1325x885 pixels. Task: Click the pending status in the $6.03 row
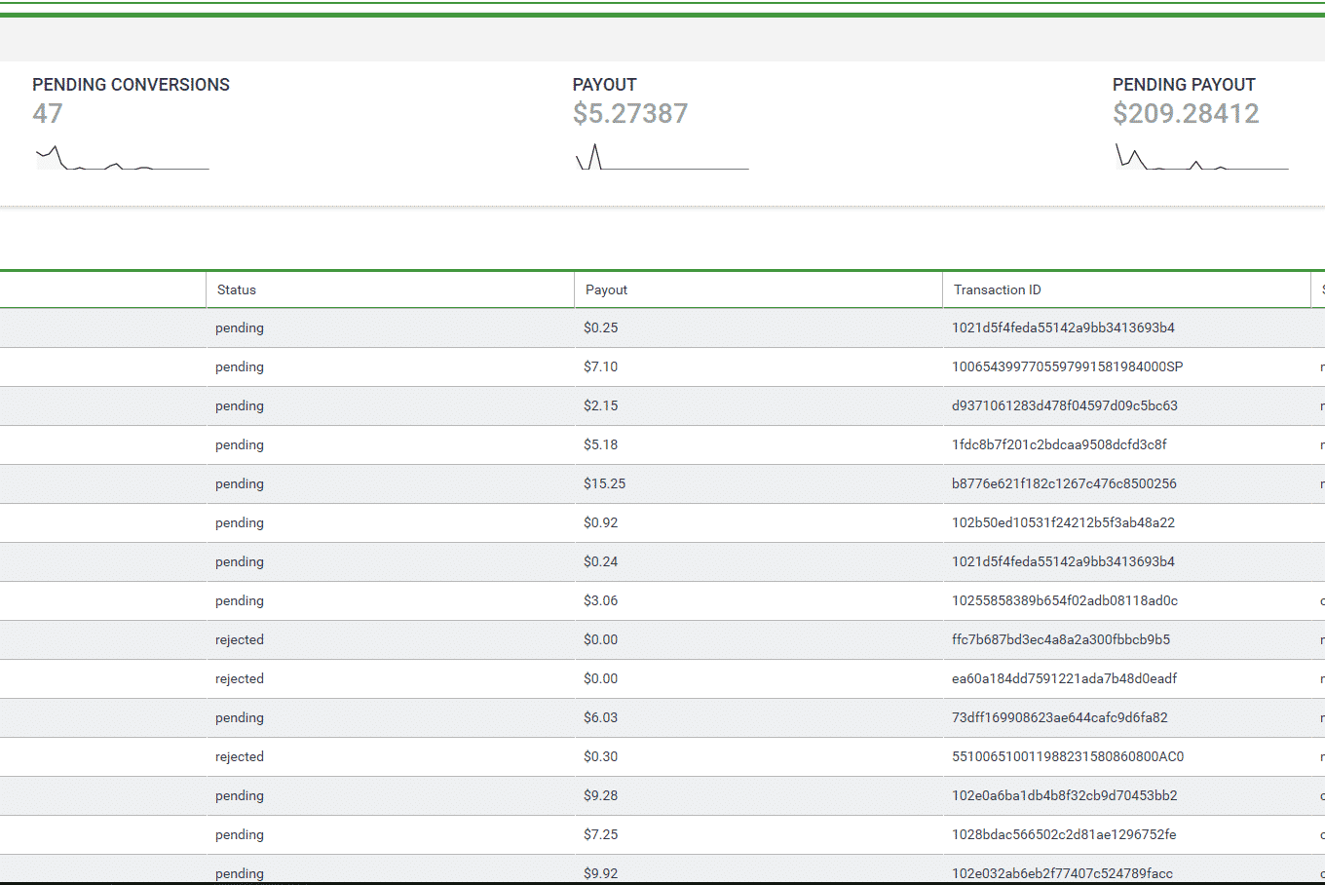pyautogui.click(x=240, y=718)
